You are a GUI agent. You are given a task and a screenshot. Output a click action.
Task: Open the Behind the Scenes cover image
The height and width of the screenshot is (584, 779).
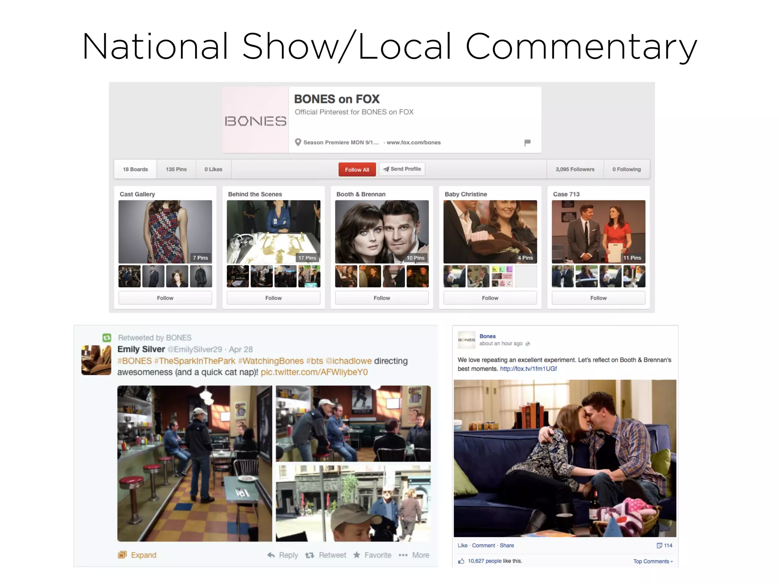(x=273, y=232)
